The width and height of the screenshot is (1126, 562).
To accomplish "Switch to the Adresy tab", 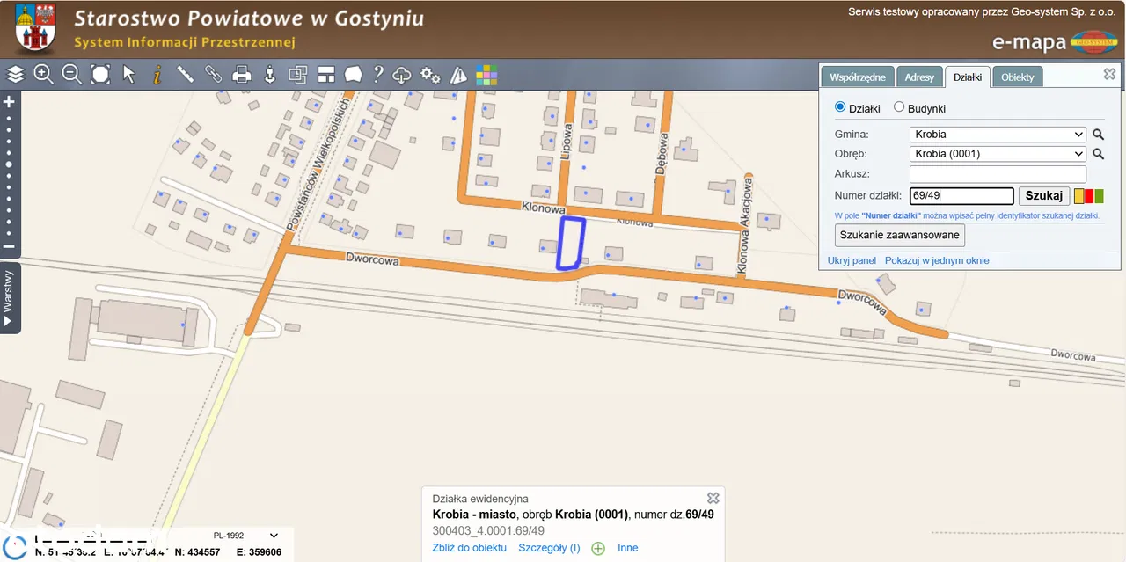I will coord(919,77).
